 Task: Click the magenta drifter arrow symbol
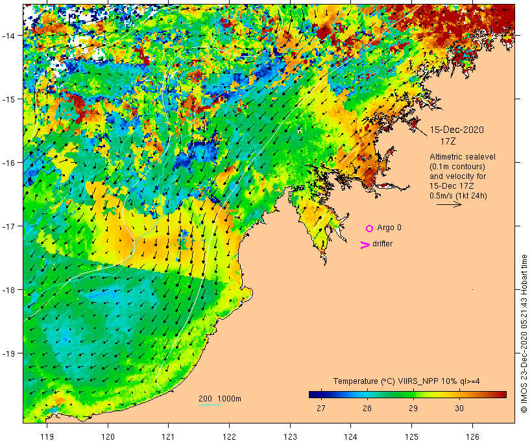tap(365, 245)
